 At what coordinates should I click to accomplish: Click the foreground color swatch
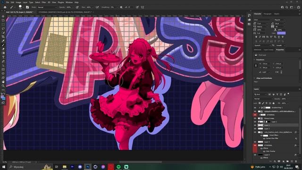[x=2, y=97]
